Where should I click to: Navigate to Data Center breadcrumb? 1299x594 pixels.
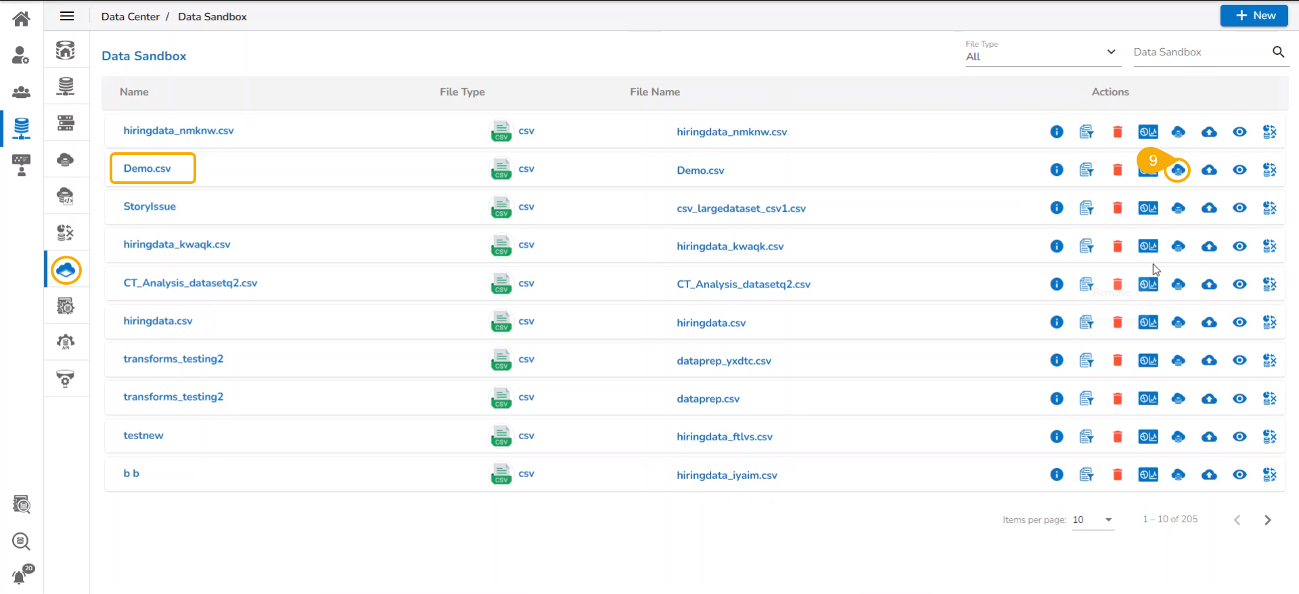click(130, 16)
